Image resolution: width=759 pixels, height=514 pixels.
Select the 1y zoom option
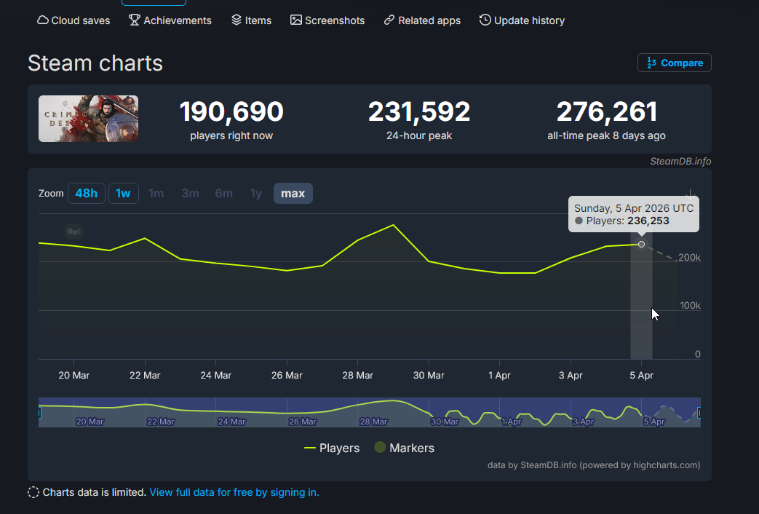[256, 193]
